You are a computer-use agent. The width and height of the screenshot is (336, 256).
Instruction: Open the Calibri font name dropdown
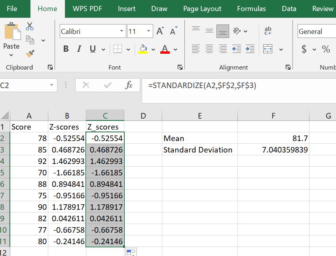click(x=122, y=31)
